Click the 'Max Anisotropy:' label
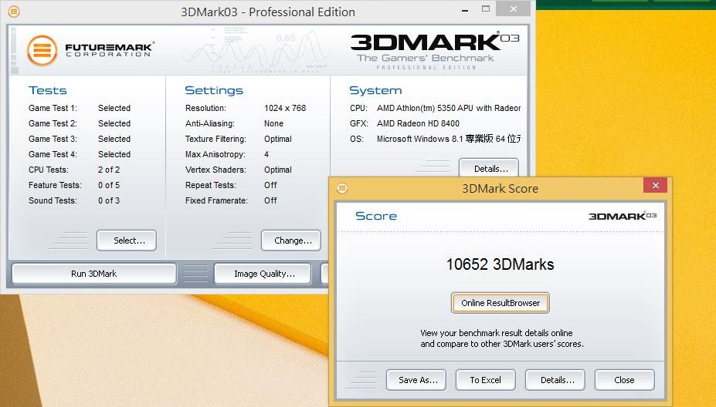The image size is (716, 407). 215,154
